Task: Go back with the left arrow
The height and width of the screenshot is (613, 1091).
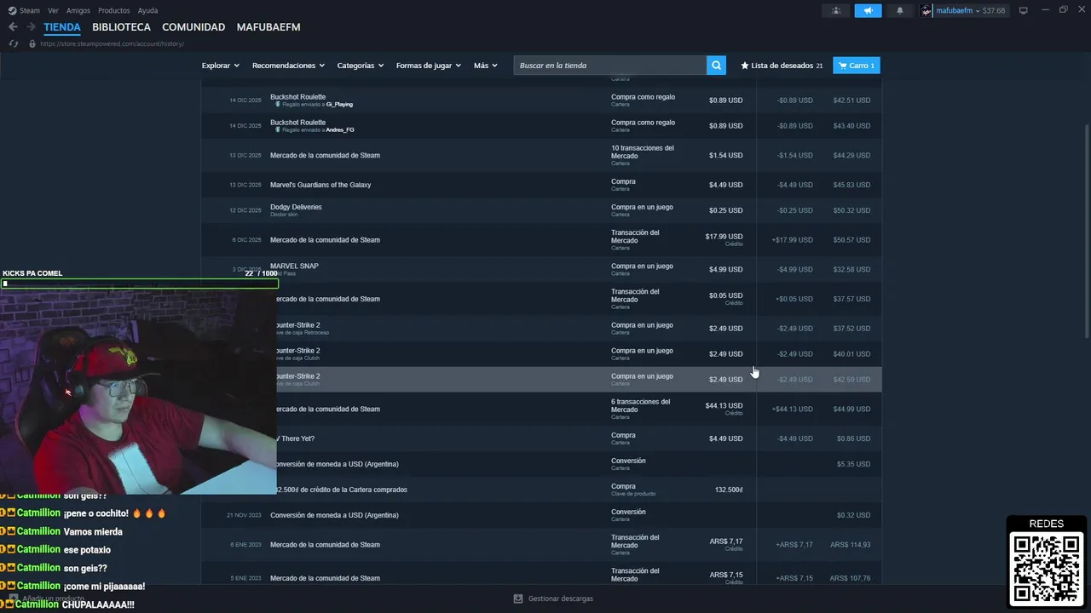Action: (13, 27)
